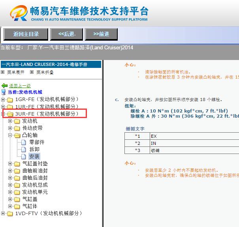Image resolution: width=239 pixels, height=227 pixels.
Task: Click the 菜单折叠 list icon
Action: click(x=32, y=72)
